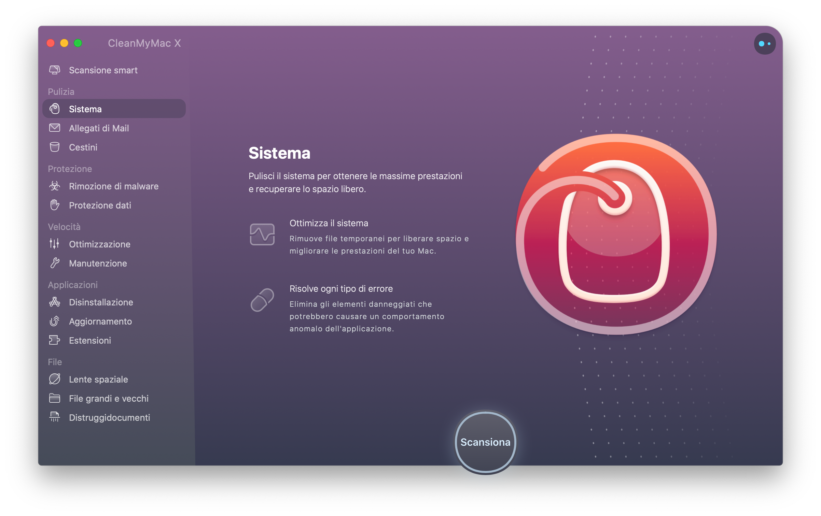Screen dimensions: 821x516
Task: Switch to Ottimizzazione module
Action: tap(114, 244)
